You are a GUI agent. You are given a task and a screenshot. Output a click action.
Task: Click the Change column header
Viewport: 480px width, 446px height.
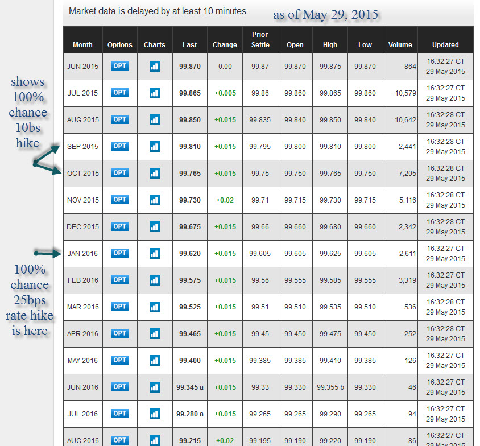point(225,45)
